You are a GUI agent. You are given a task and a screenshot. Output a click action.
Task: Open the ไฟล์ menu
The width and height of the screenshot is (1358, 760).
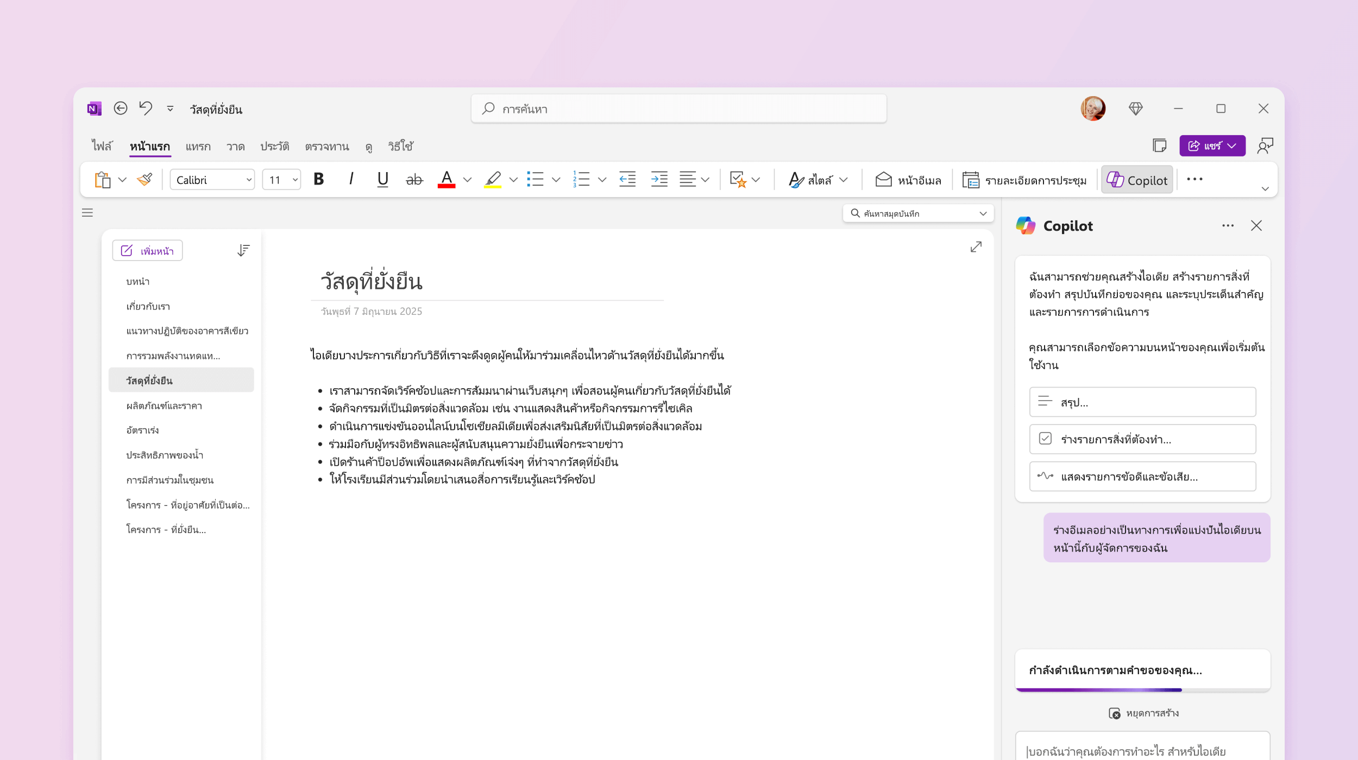(x=102, y=146)
